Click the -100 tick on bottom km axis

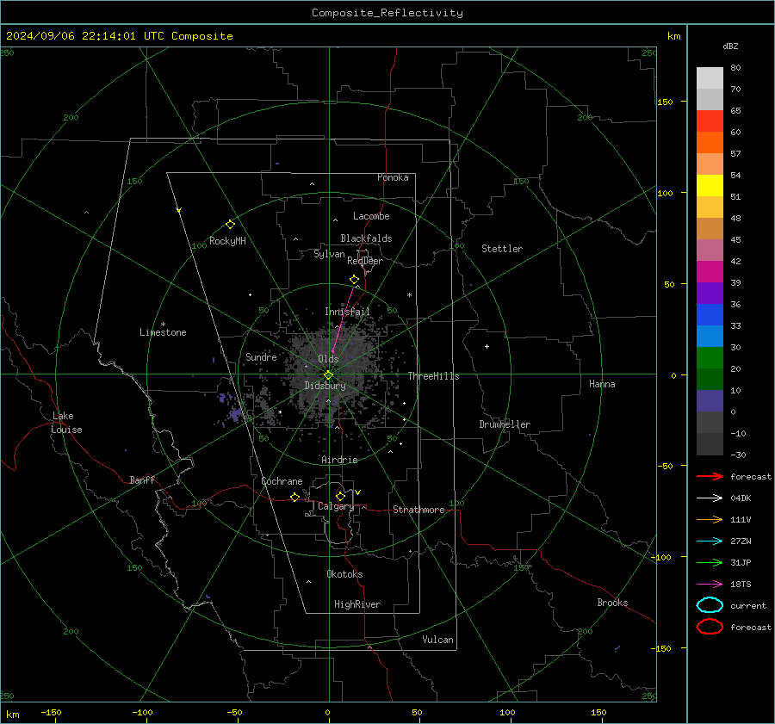pos(142,713)
